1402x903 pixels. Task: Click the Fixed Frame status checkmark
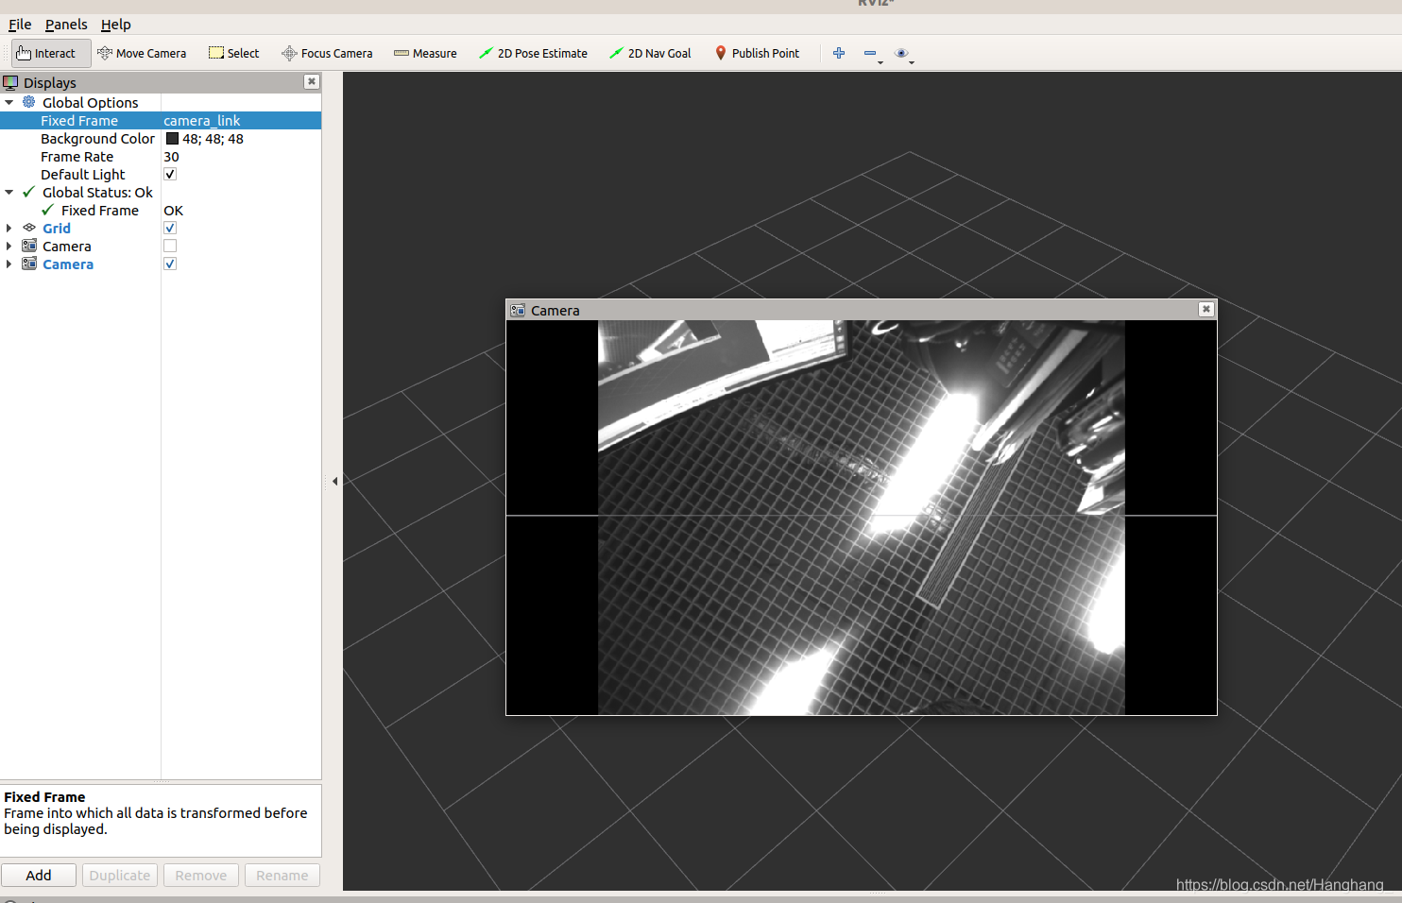(x=47, y=210)
